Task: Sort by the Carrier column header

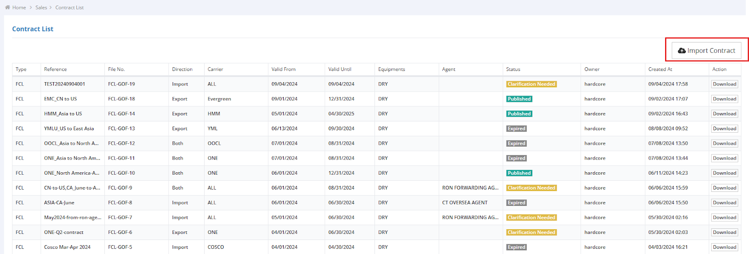Action: (x=215, y=69)
